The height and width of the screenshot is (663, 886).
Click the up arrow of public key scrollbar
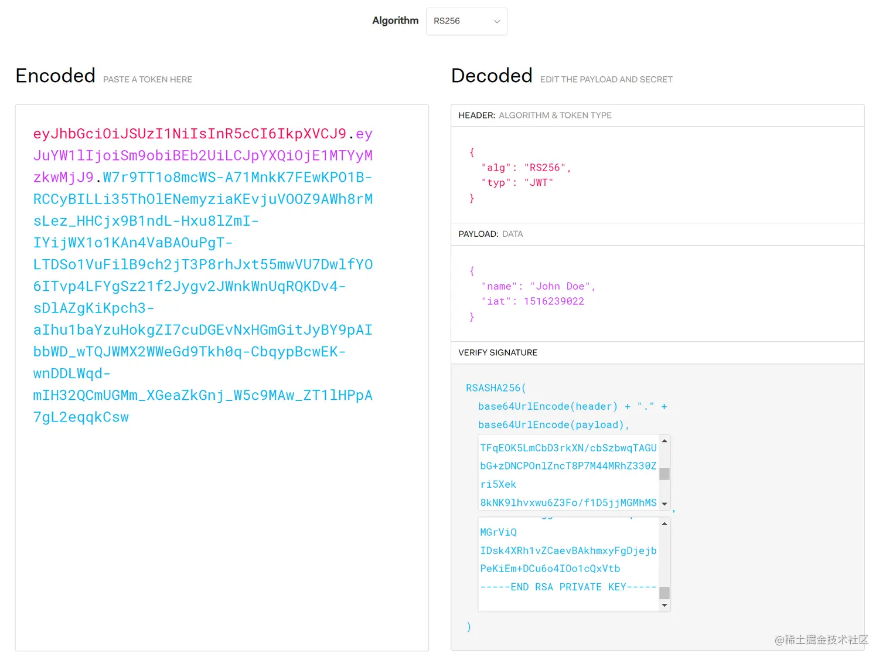click(x=664, y=441)
